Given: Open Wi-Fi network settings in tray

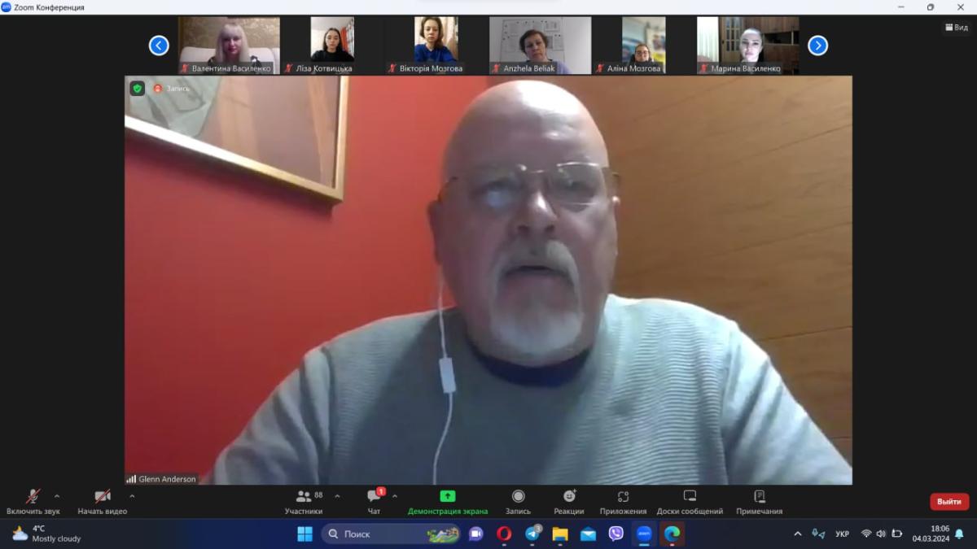Looking at the screenshot, I should click(x=866, y=534).
